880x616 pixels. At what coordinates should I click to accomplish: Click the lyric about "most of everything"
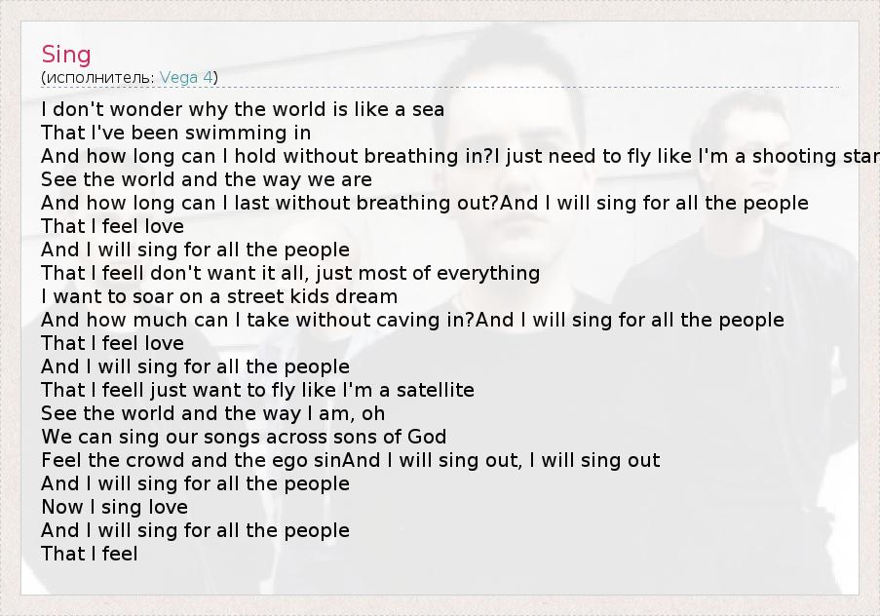[x=290, y=273]
